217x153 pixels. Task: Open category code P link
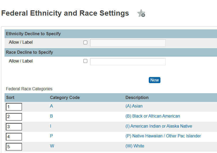(52, 136)
